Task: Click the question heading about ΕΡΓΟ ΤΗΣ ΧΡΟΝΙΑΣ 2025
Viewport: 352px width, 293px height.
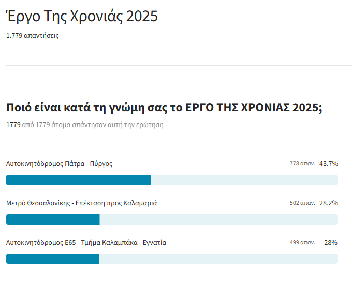Action: [x=164, y=108]
